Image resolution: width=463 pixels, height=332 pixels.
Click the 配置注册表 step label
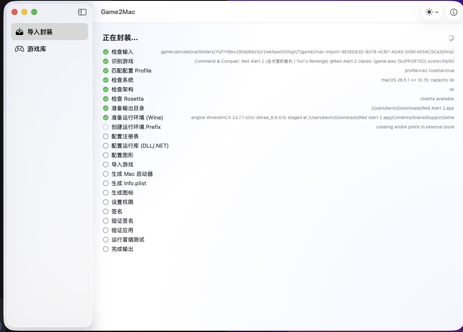pyautogui.click(x=125, y=136)
